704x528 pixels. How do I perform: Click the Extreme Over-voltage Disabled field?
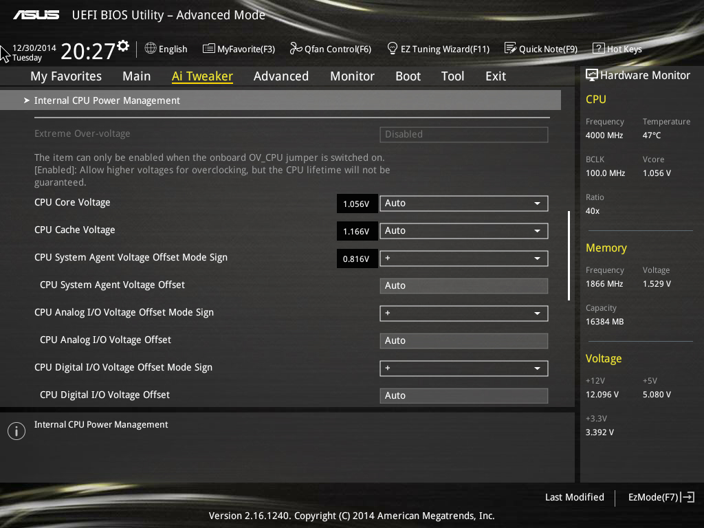[x=464, y=134]
